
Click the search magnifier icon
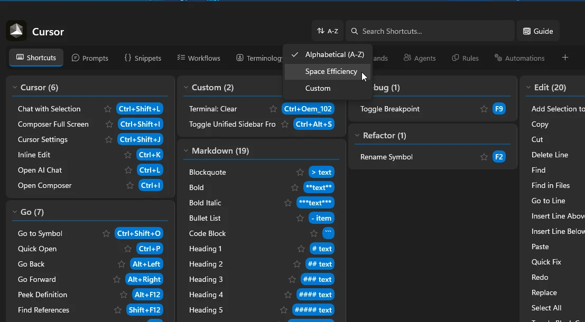[x=354, y=31]
